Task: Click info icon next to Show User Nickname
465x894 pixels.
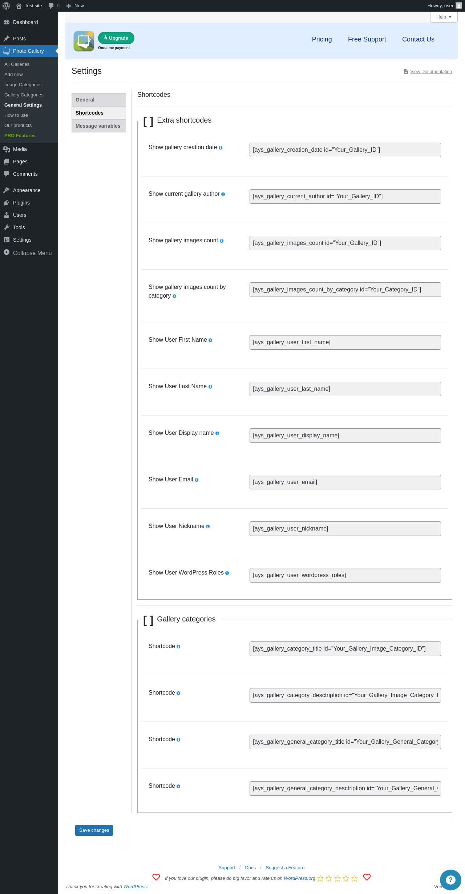Action: coord(208,527)
